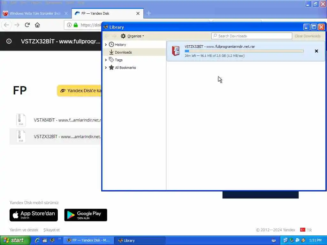The height and width of the screenshot is (245, 327).
Task: Click the '26m left — 96.1 MB of 2.5 GB' status
Action: [214, 56]
